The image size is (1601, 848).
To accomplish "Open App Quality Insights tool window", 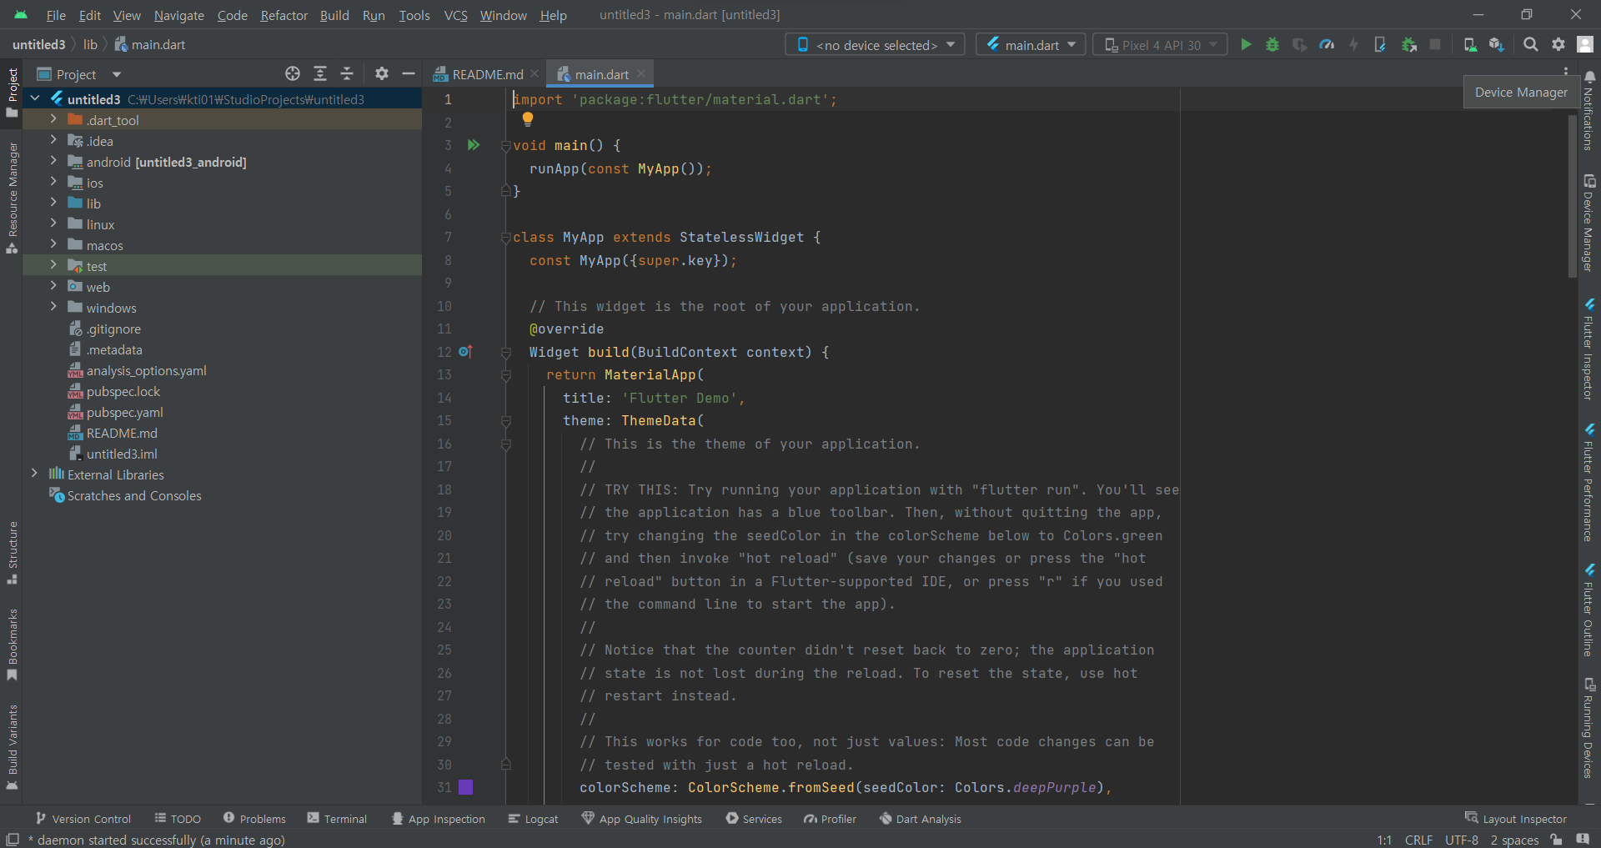I will pyautogui.click(x=642, y=819).
